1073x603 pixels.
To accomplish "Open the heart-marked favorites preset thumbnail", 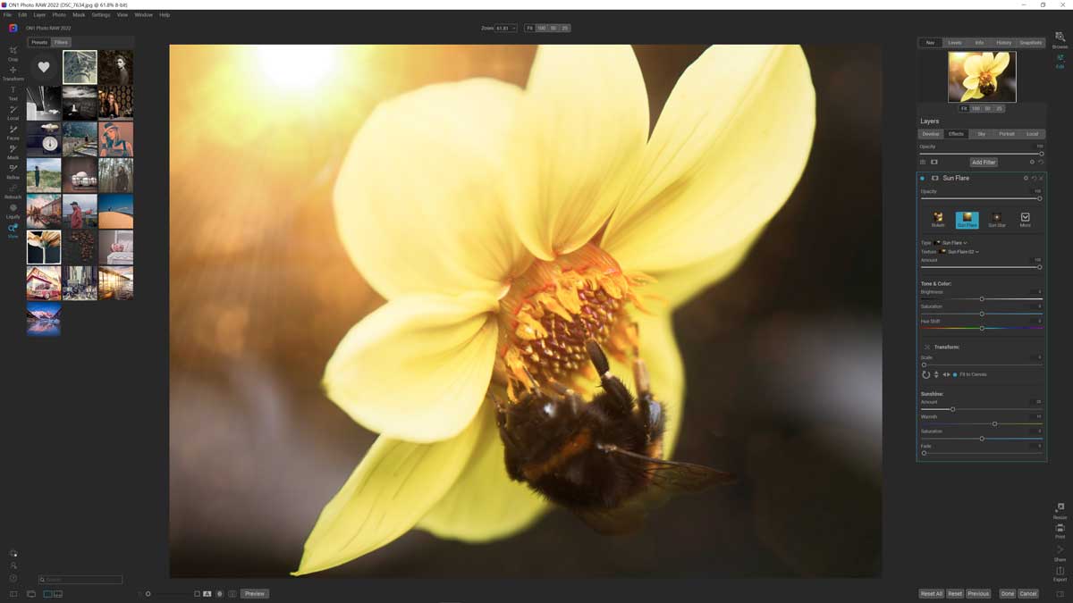I will 43,67.
